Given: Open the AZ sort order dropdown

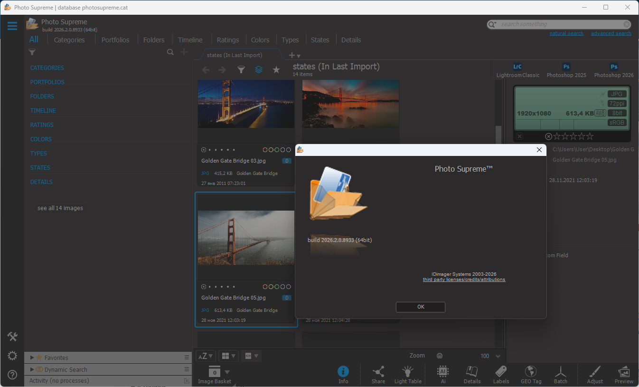Looking at the screenshot, I should pyautogui.click(x=206, y=356).
